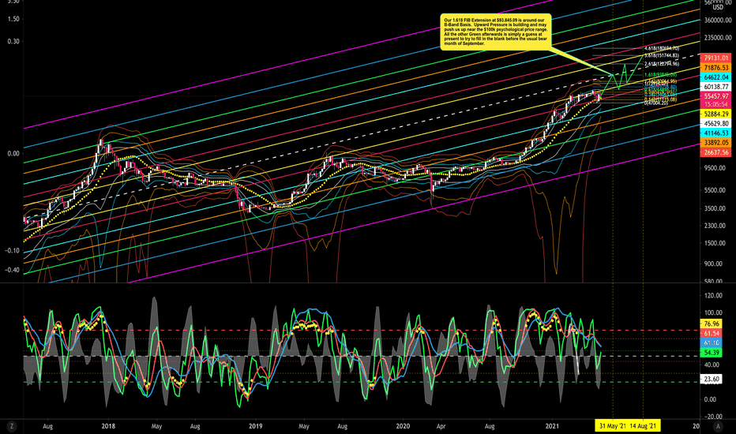
Task: Click the red 61.54 oscillator value
Action: 711,333
